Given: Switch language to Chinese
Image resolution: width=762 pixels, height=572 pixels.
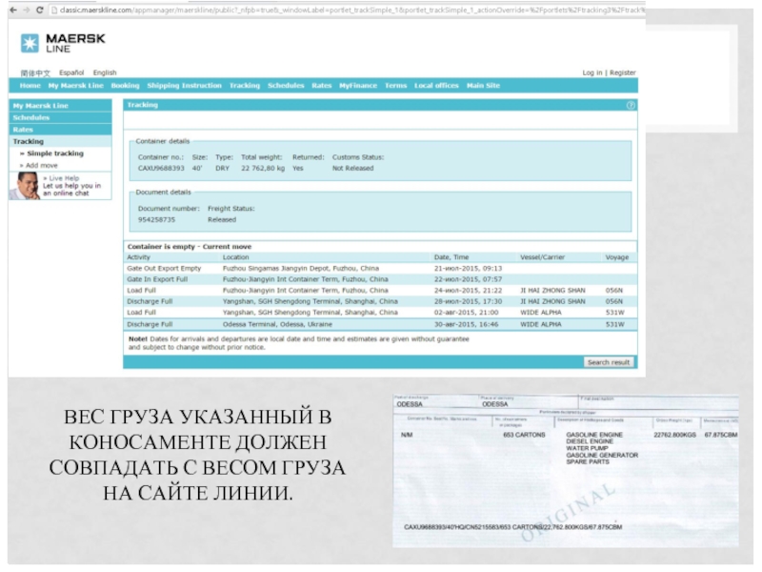Looking at the screenshot, I should pyautogui.click(x=35, y=73).
